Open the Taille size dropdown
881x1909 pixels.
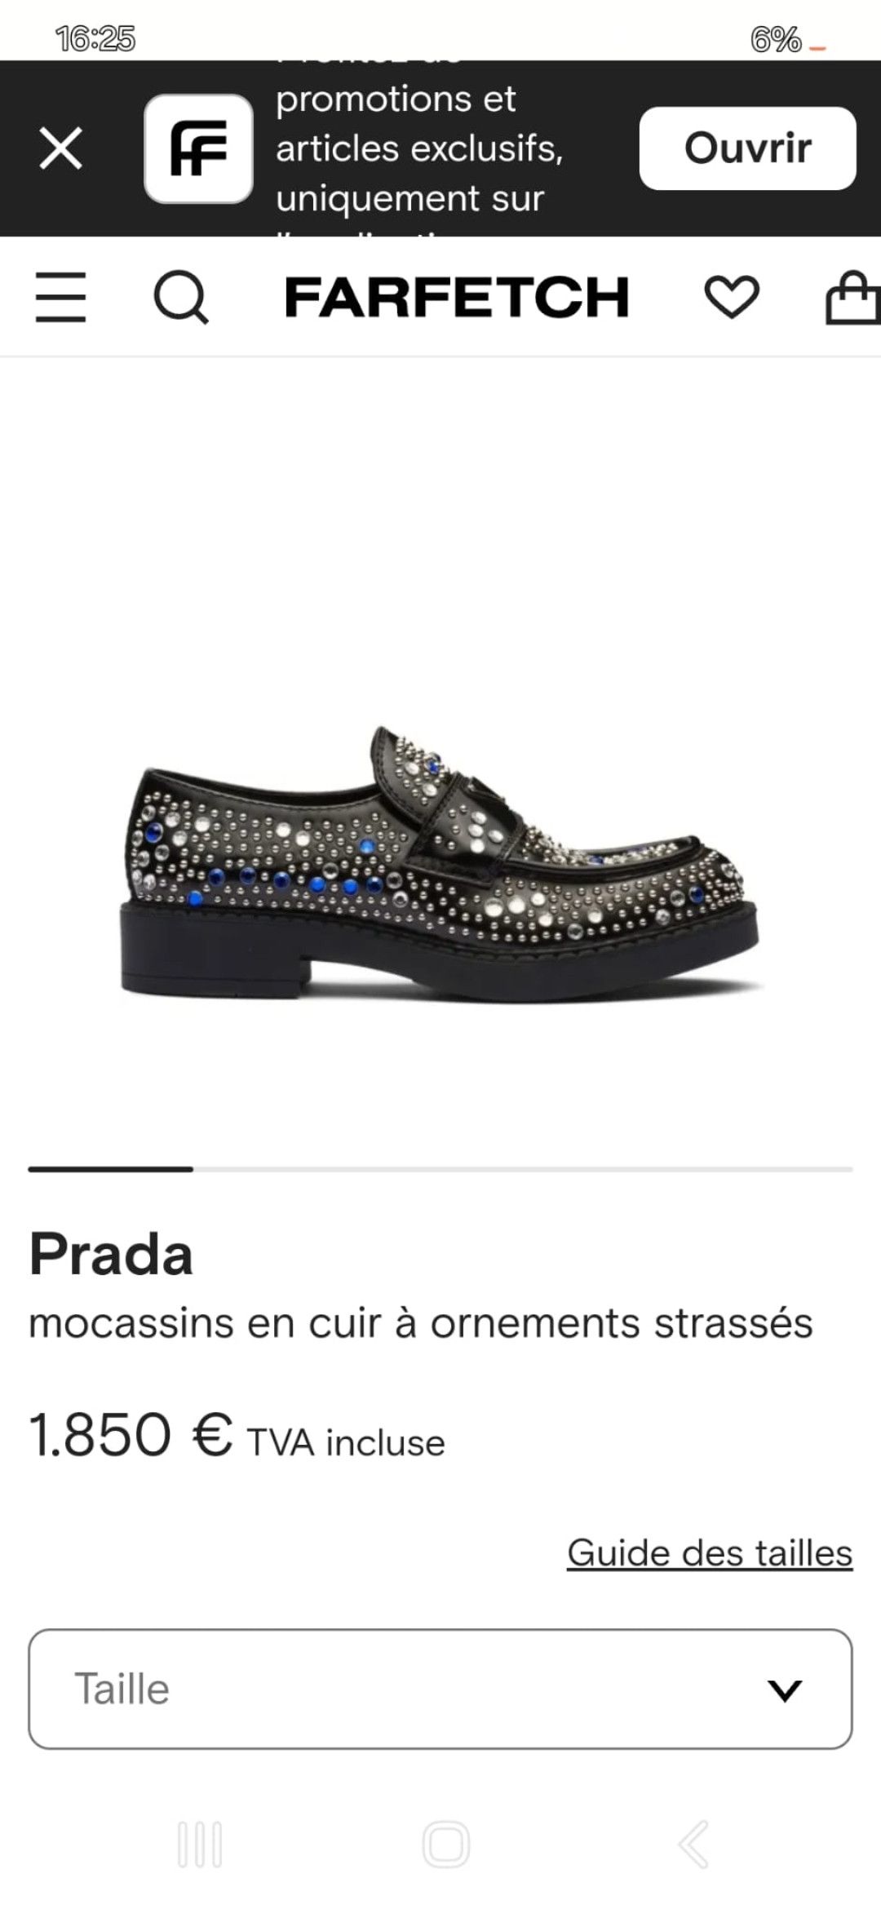[440, 1689]
